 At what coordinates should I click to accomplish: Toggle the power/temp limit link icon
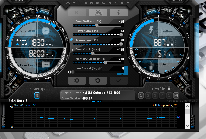(71, 39)
